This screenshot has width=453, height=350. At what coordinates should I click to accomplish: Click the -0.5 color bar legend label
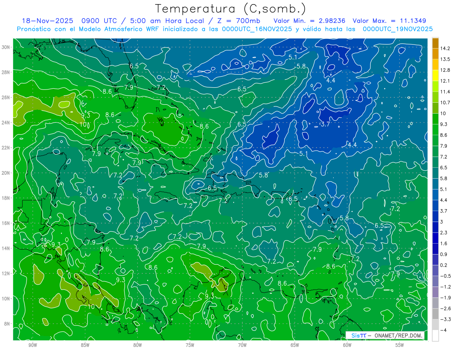coord(445,276)
